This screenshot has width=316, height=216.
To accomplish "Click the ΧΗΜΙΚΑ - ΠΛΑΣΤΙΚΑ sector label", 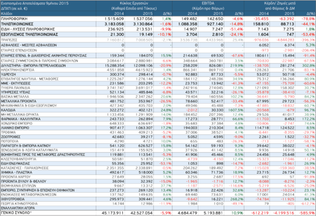I will pos(16,171).
